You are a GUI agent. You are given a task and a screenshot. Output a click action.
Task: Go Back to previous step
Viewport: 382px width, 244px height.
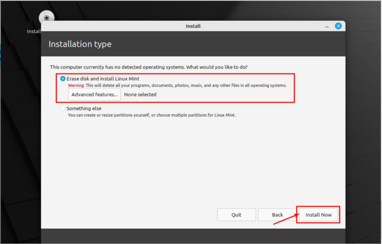tap(278, 215)
